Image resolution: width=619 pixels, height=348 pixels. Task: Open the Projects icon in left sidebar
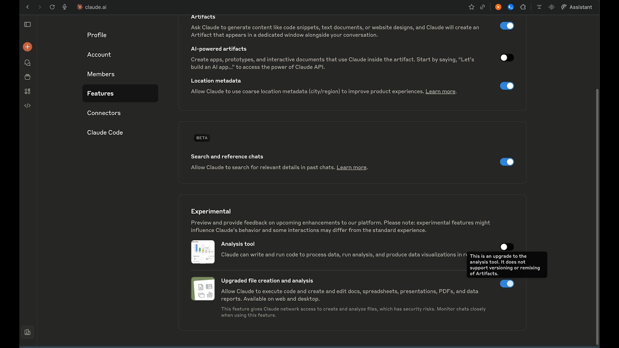(28, 77)
